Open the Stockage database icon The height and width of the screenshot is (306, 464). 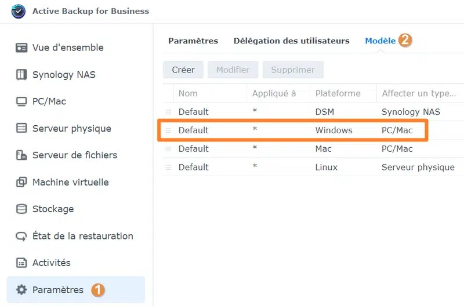21,209
